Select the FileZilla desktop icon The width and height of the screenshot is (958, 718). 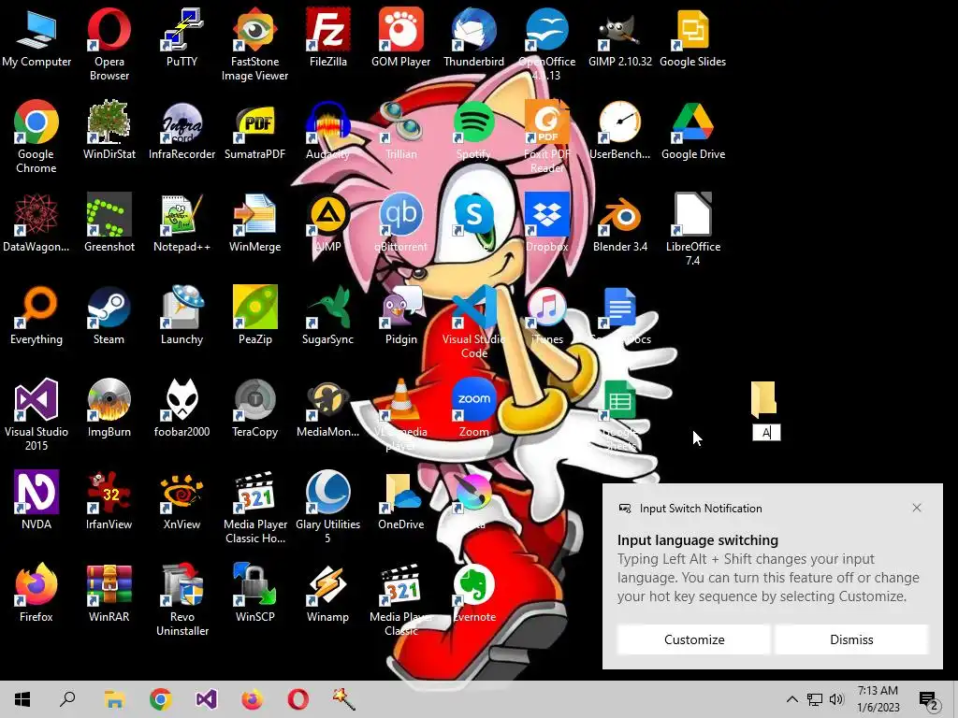(x=328, y=29)
